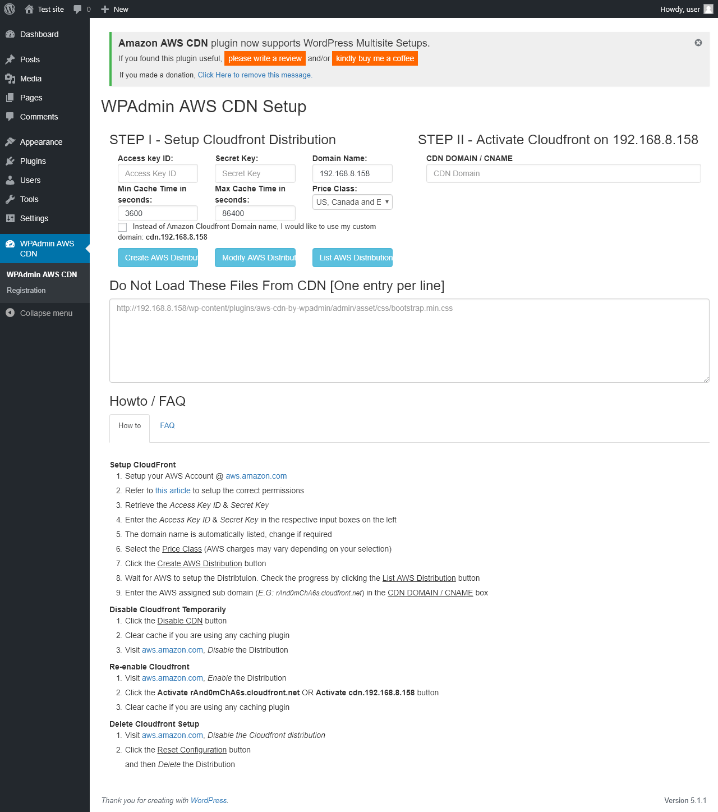Open the Howdy, user account menu

pos(687,9)
